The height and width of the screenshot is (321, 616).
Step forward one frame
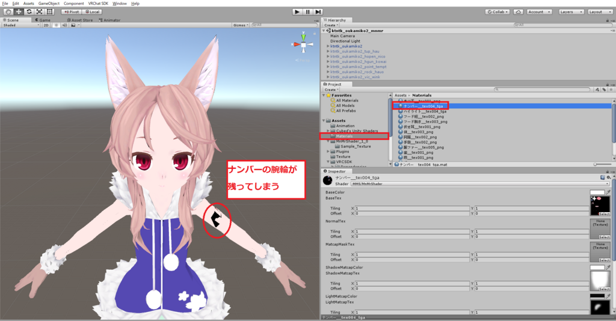[x=318, y=12]
